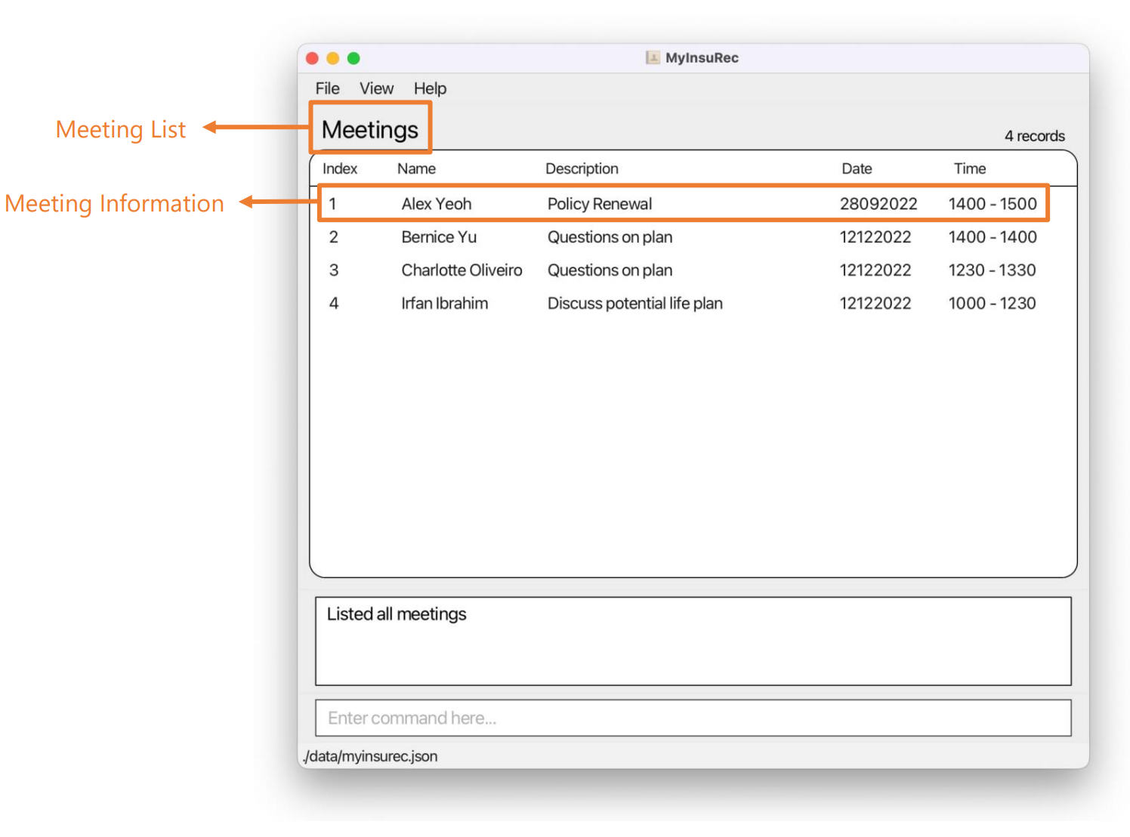The image size is (1130, 837).
Task: Click the time 1400 - 1400
Action: (x=993, y=237)
